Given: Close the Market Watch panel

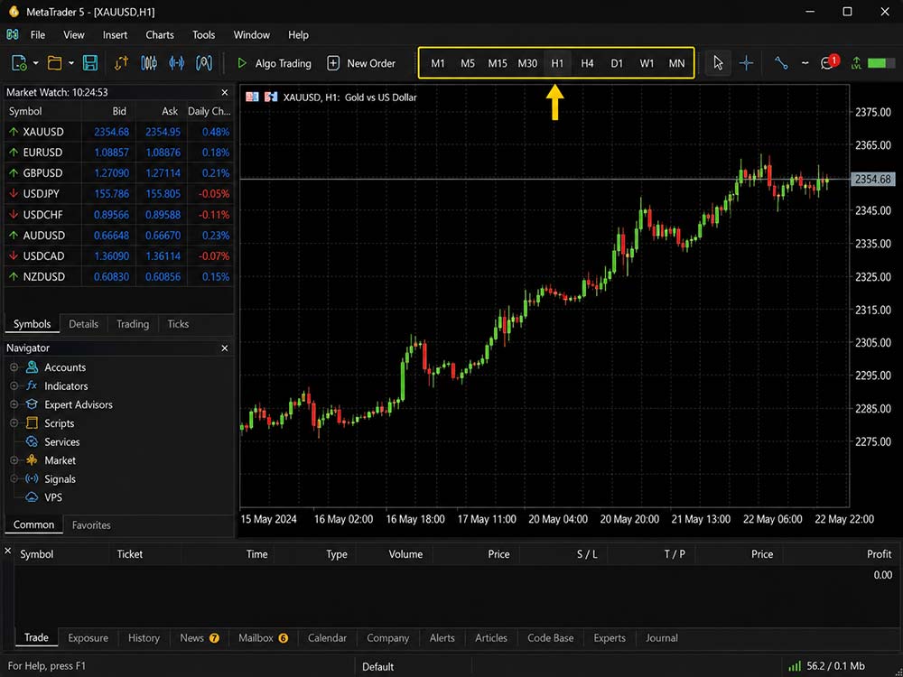Looking at the screenshot, I should point(225,92).
